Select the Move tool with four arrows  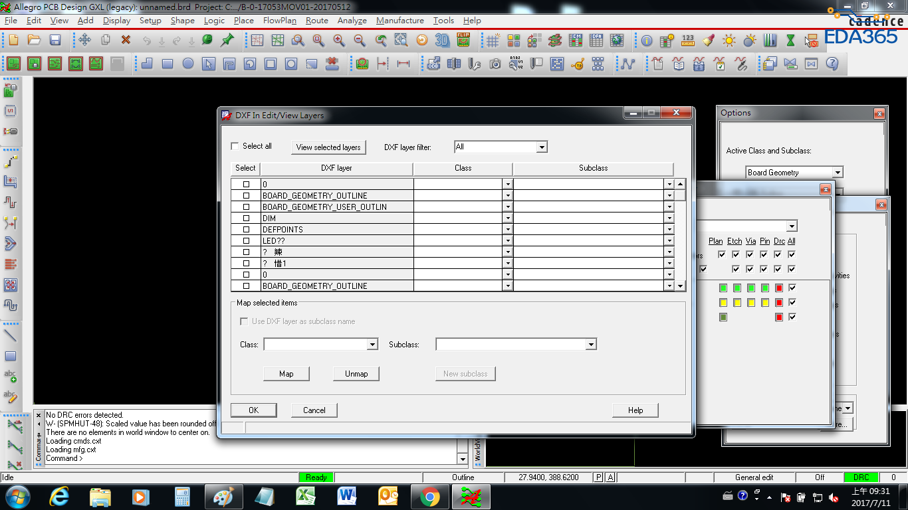coord(84,41)
